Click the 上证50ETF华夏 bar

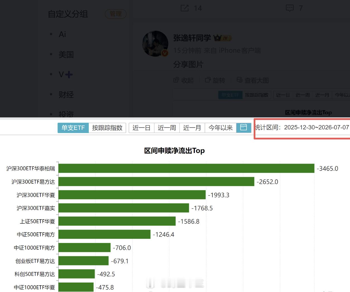(x=117, y=221)
